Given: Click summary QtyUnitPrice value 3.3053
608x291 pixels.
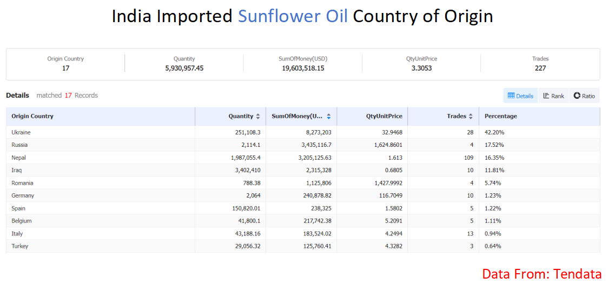Looking at the screenshot, I should tap(422, 68).
